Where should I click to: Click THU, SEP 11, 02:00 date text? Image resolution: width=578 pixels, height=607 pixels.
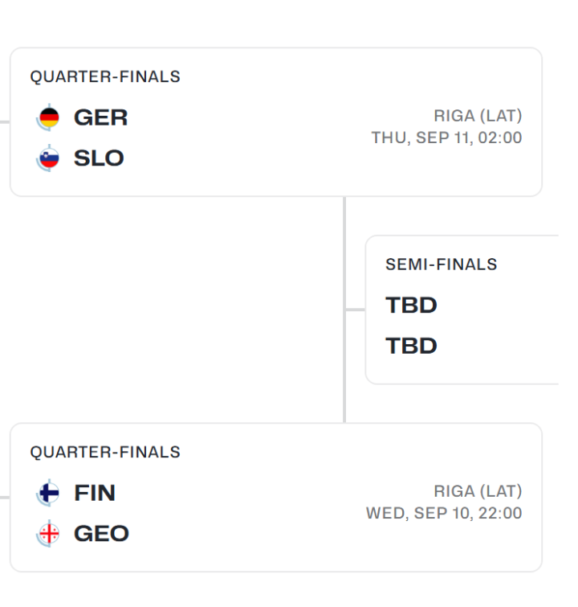(x=446, y=137)
